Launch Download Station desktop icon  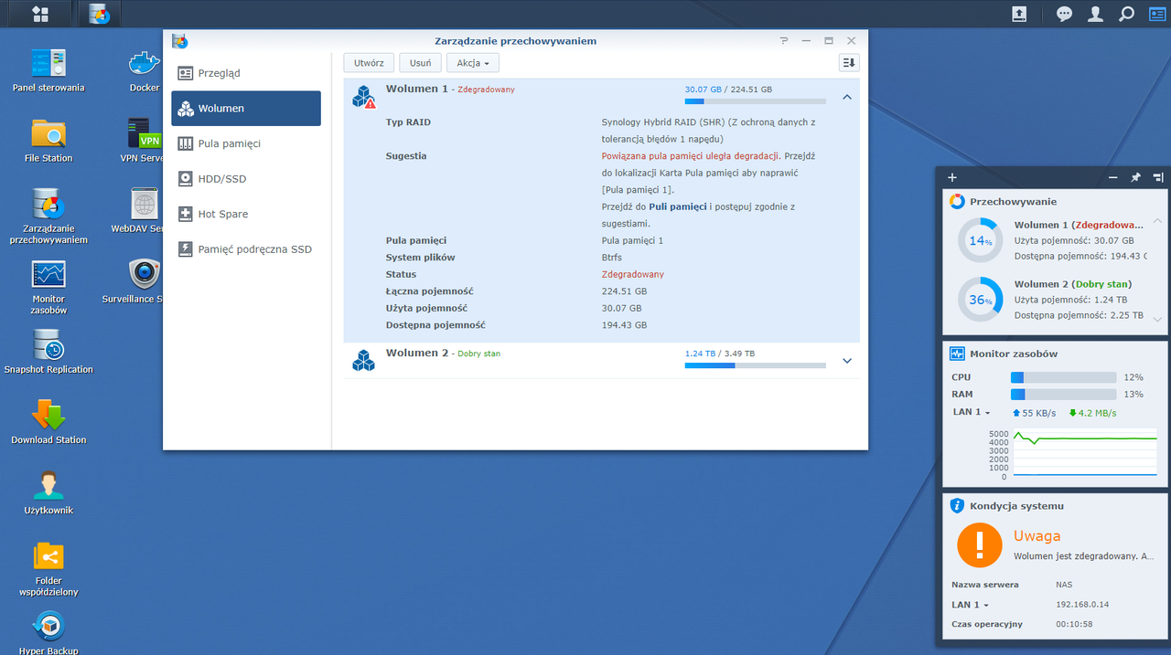pyautogui.click(x=48, y=422)
